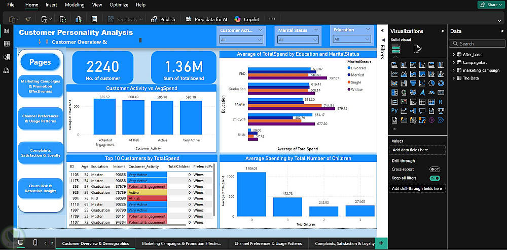The image size is (507, 250).
Task: Open the Customer Activity slicer All dropdown
Action: pyautogui.click(x=241, y=39)
